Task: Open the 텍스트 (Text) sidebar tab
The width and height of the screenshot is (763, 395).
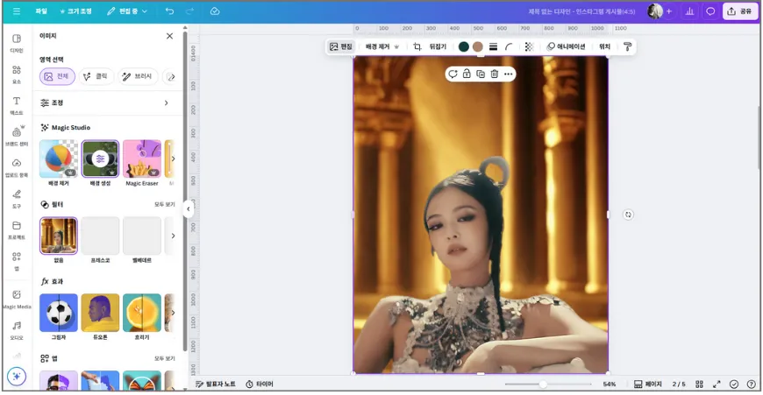Action: click(x=17, y=105)
